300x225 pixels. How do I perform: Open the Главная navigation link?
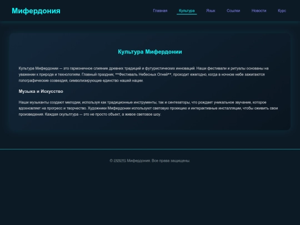pyautogui.click(x=160, y=11)
